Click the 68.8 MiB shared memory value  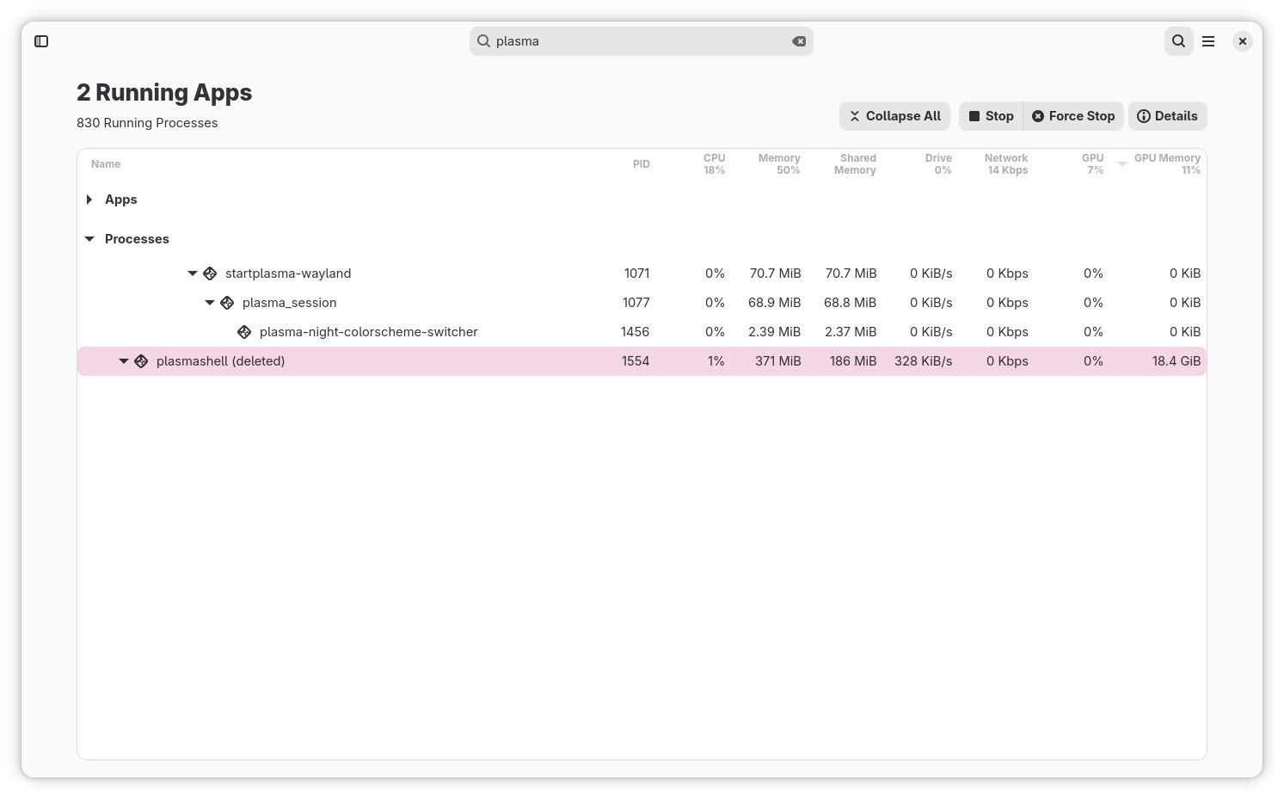851,303
